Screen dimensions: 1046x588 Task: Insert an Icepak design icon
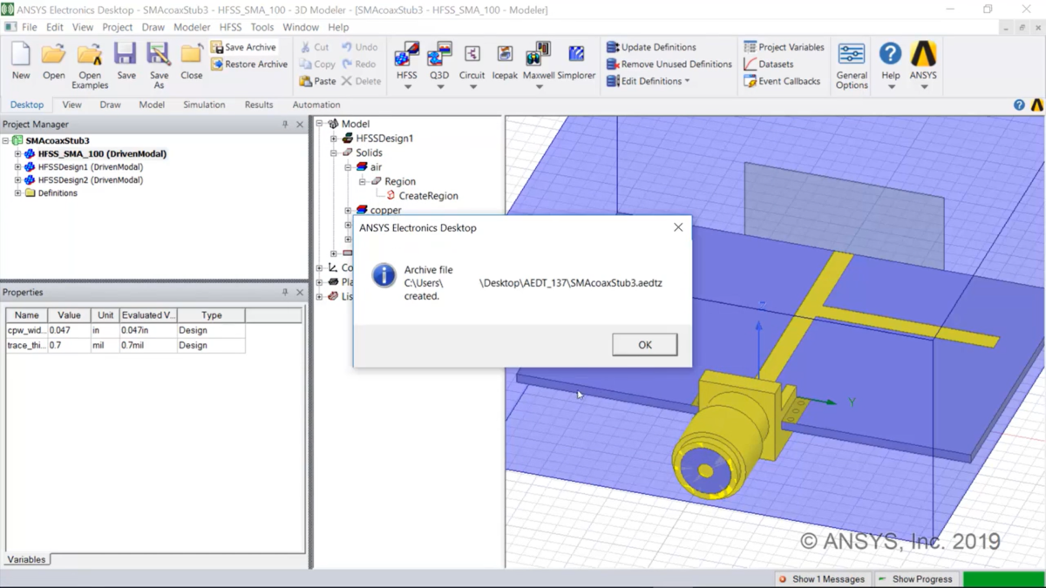point(505,54)
